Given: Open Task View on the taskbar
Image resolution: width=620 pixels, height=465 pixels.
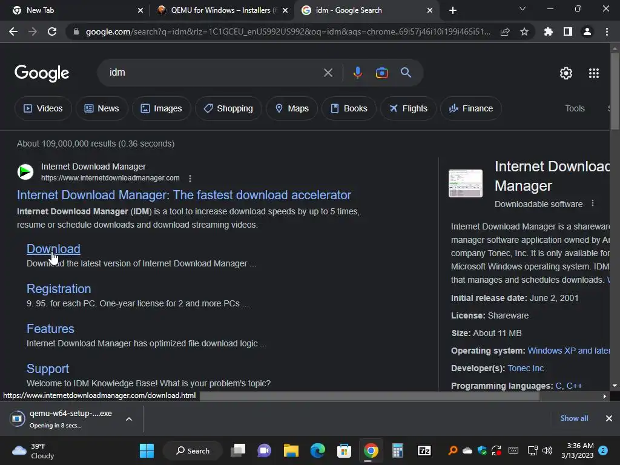Looking at the screenshot, I should (238, 450).
